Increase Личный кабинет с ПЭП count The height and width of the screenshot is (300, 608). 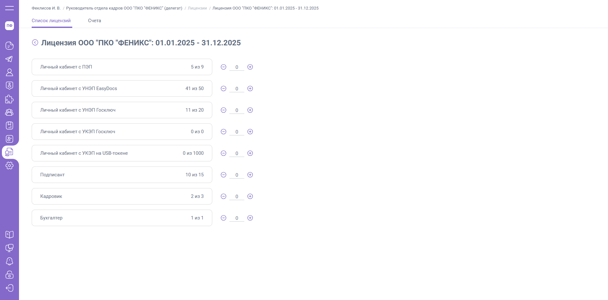[x=250, y=67]
